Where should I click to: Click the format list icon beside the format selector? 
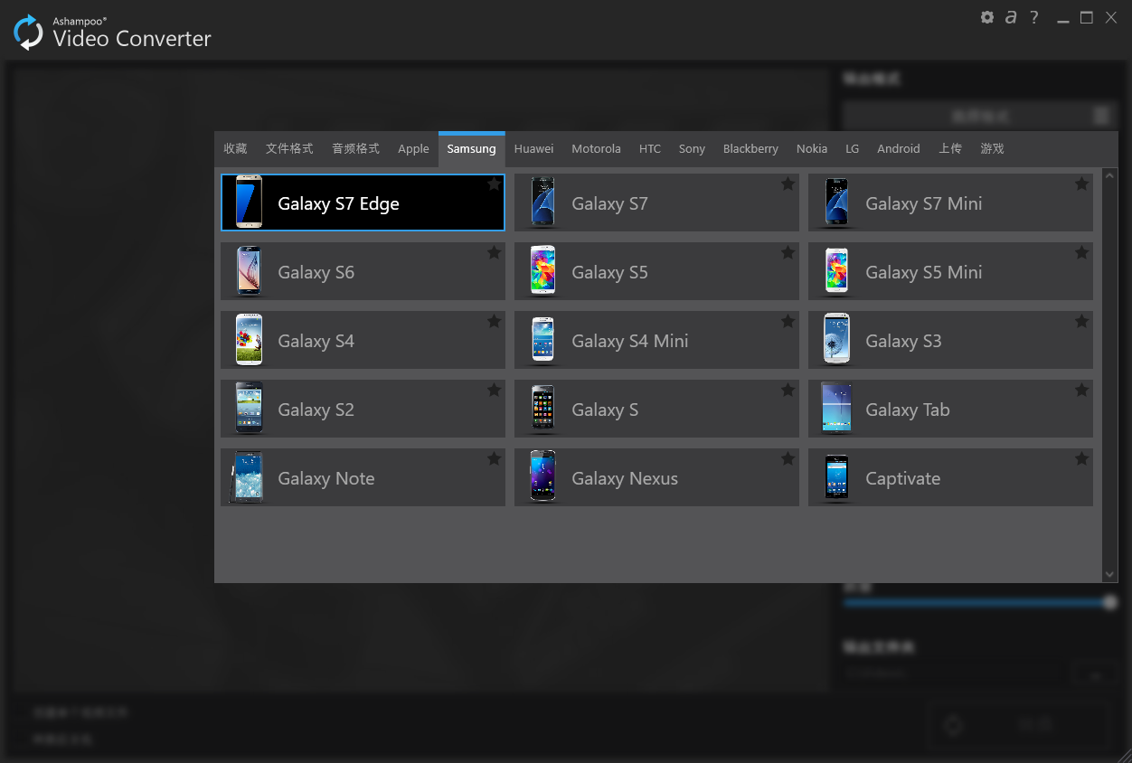click(1101, 116)
